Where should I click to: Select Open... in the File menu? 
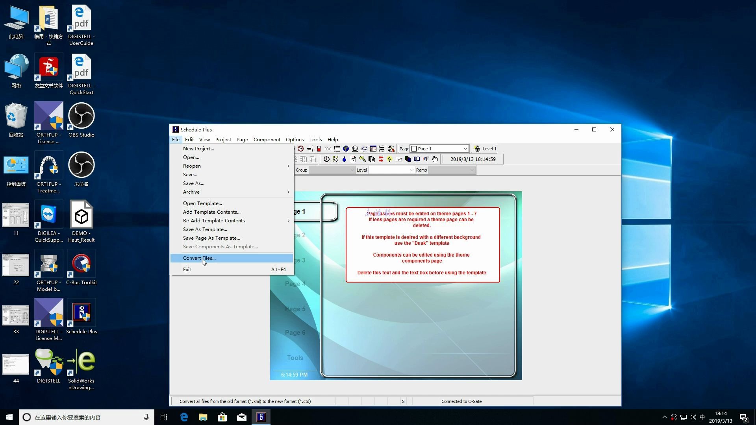click(232, 157)
